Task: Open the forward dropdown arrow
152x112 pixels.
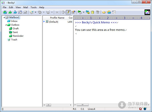Action: click(52, 12)
